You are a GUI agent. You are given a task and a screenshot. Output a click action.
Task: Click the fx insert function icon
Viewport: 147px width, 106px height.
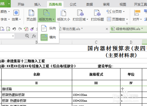coord(34,36)
